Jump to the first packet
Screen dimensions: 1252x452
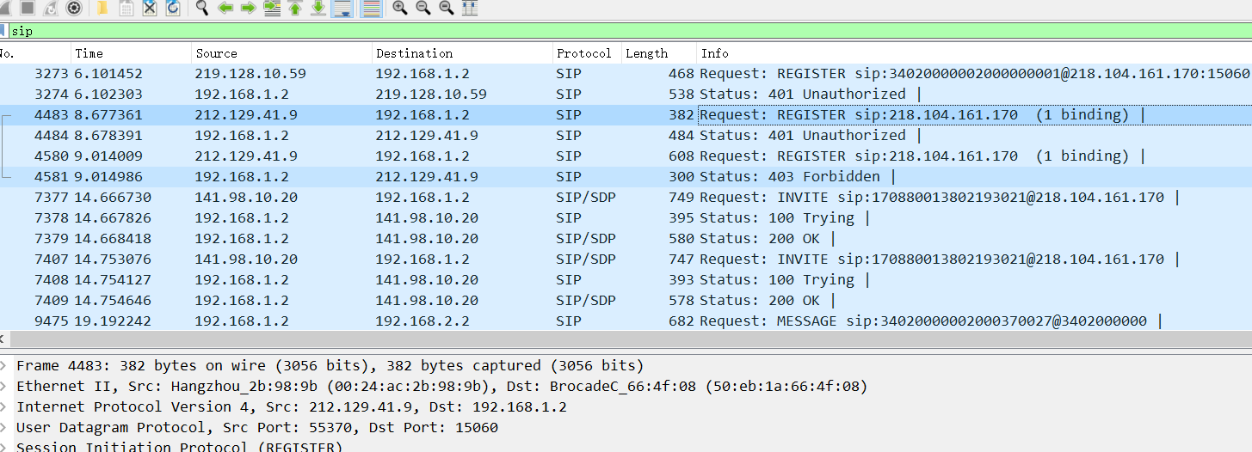point(295,8)
